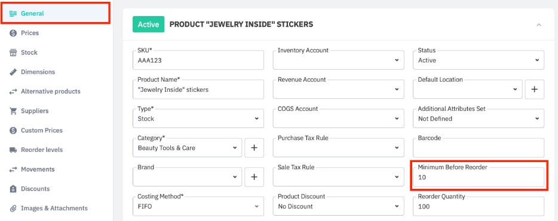The image size is (558, 221).
Task: Open the Inventory Account dropdown
Action: tap(338, 60)
